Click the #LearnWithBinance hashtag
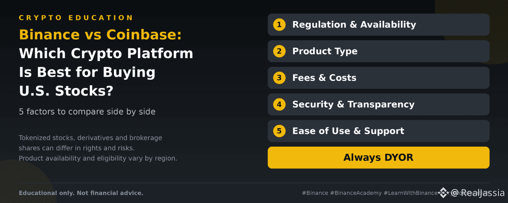 coord(410,193)
